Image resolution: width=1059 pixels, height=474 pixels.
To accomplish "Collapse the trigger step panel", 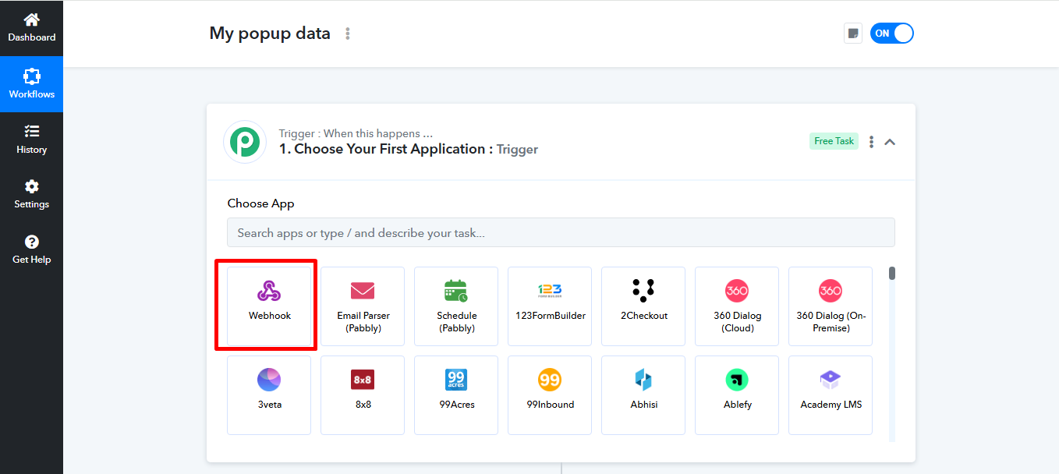I will pyautogui.click(x=890, y=141).
